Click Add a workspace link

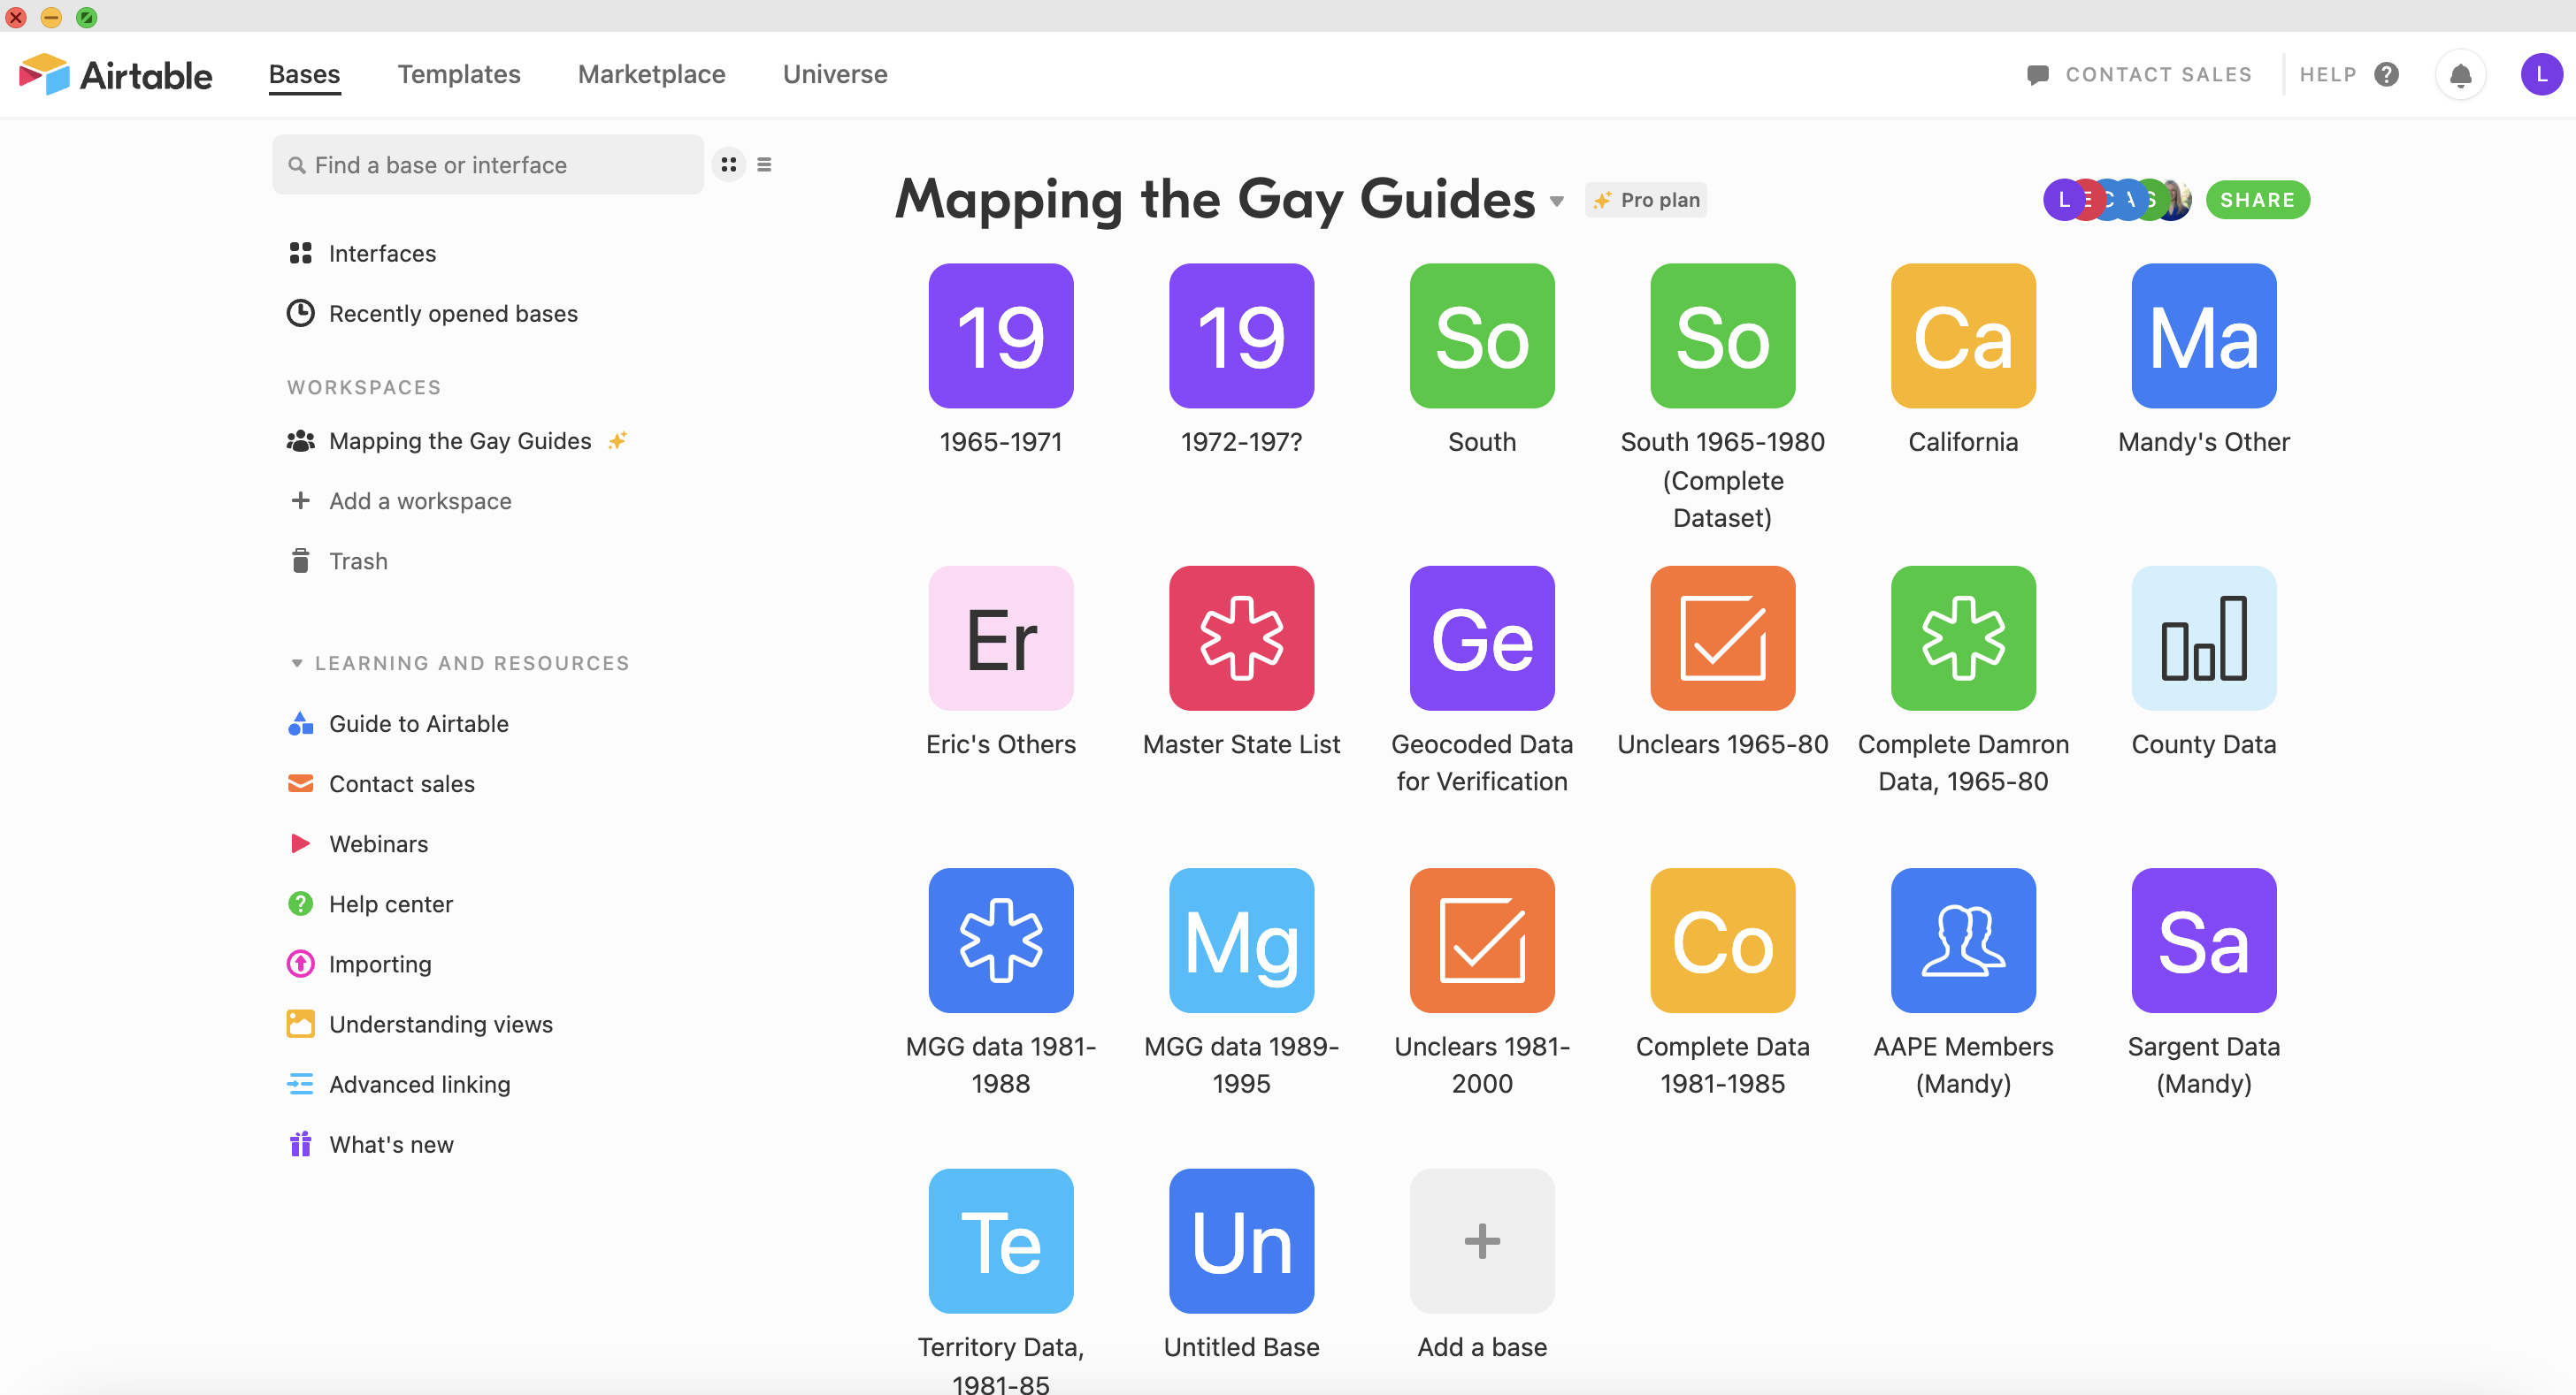pos(419,500)
